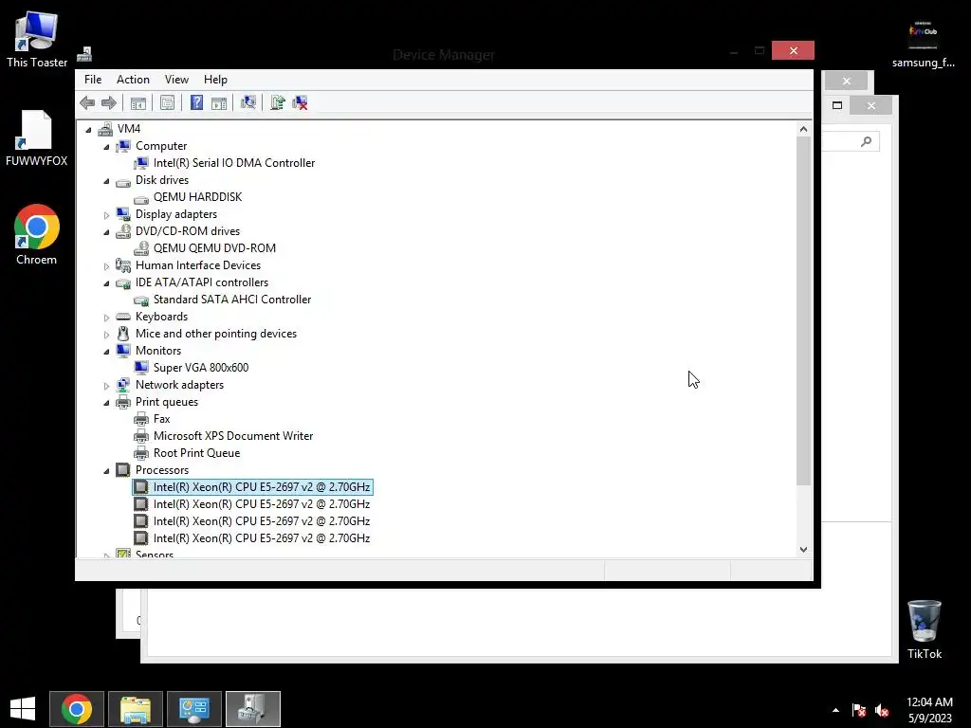Image resolution: width=971 pixels, height=728 pixels.
Task: Open the View menu
Action: click(x=176, y=80)
